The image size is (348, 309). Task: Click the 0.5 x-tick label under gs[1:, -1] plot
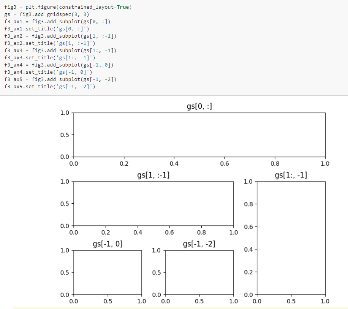(291, 301)
